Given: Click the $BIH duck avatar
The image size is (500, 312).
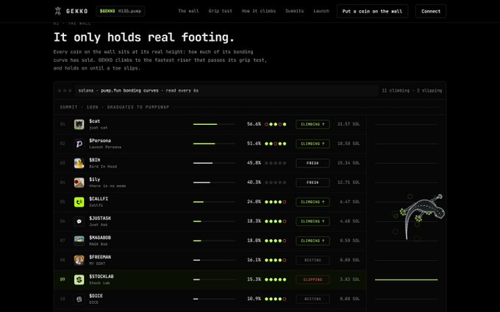Looking at the screenshot, I should 79,163.
